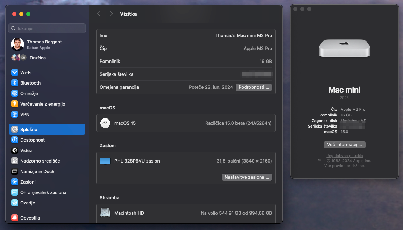The height and width of the screenshot is (230, 403).
Task: Go forward using the right chevron
Action: (x=111, y=14)
